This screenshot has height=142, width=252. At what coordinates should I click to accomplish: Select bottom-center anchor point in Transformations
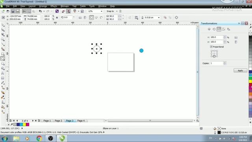click(214, 56)
